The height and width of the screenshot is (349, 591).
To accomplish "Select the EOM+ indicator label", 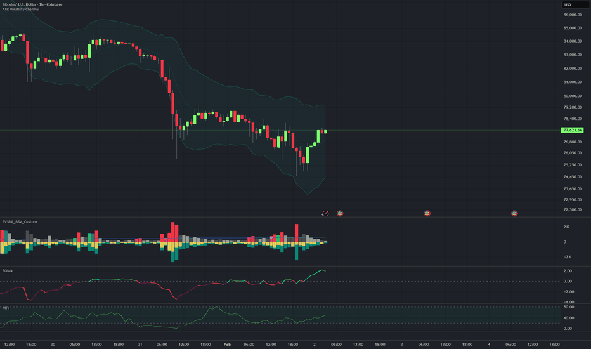I will 8,270.
